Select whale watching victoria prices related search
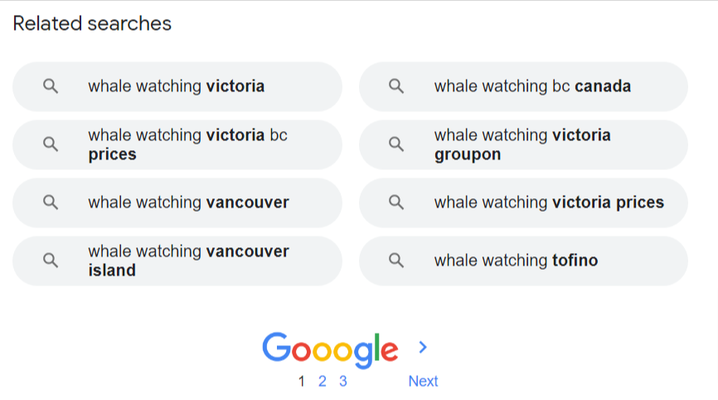 pyautogui.click(x=549, y=202)
